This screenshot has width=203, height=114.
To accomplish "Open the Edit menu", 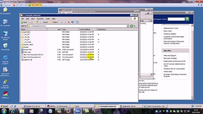I will (x=28, y=19).
